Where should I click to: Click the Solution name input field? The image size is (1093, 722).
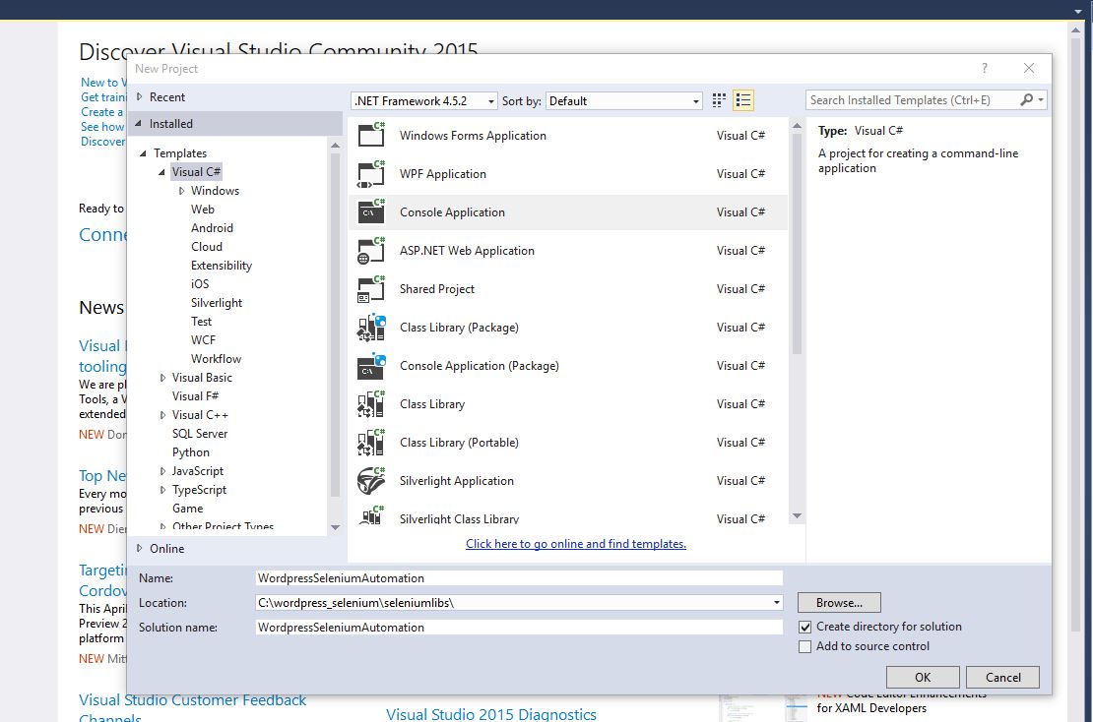[x=519, y=628]
